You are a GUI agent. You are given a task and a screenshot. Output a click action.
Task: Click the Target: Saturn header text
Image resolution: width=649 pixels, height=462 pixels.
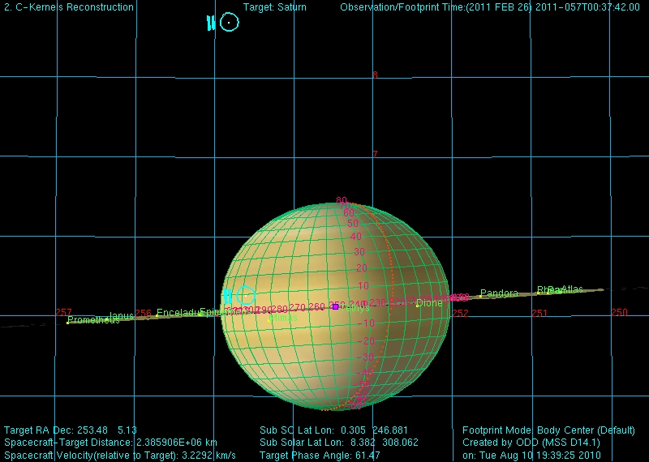(275, 7)
